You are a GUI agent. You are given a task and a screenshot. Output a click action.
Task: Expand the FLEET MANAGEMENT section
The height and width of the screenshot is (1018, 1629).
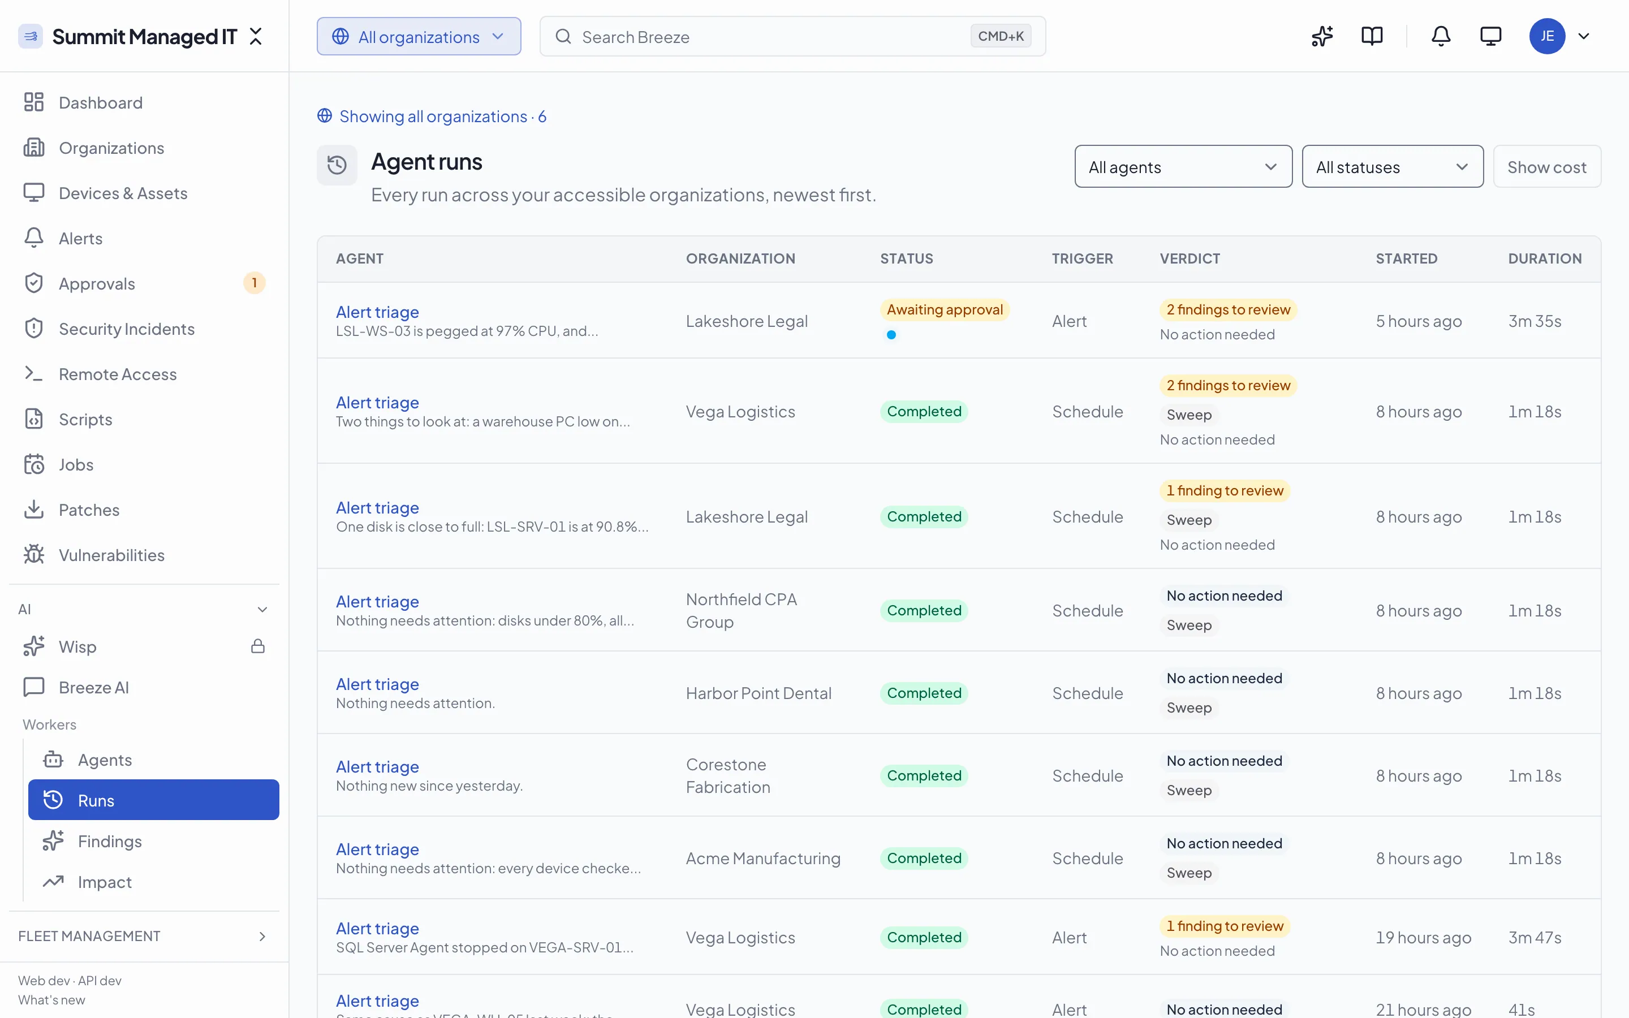click(x=144, y=936)
